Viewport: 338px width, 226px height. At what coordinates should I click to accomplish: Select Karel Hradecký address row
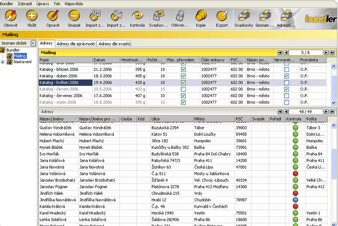(183, 213)
